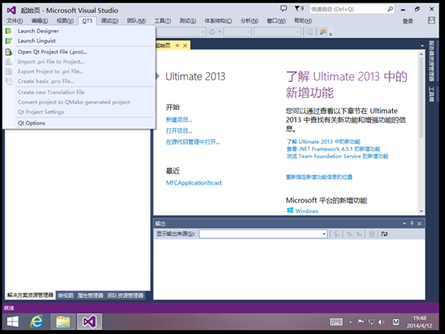The height and width of the screenshot is (334, 445).
Task: Open the QT5 menu
Action: tap(88, 21)
